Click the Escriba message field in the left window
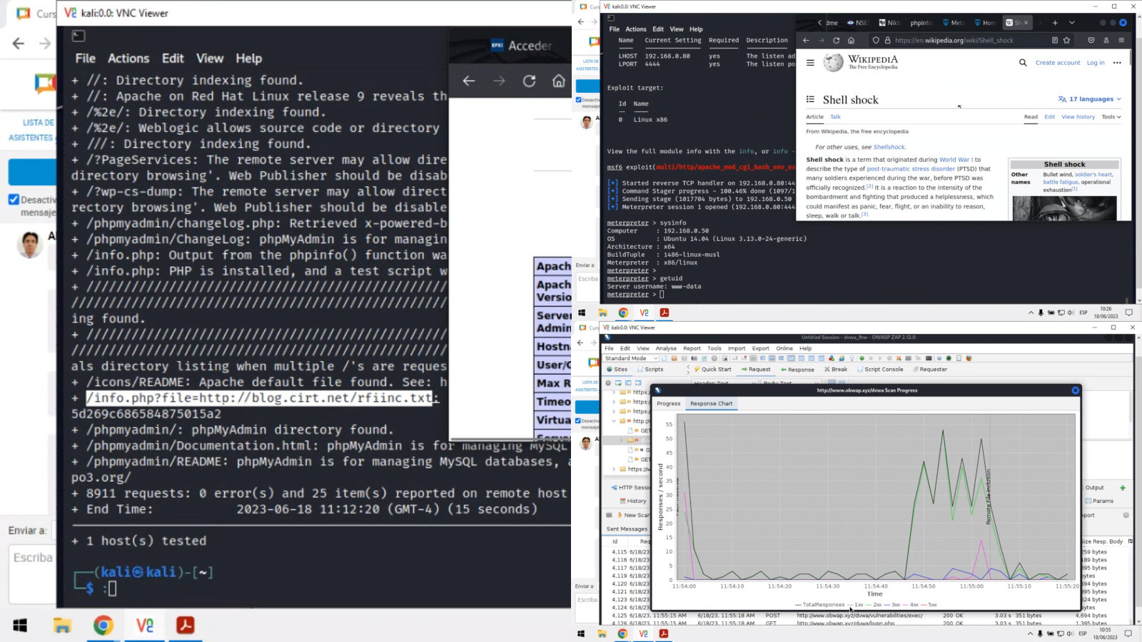1142x642 pixels. (33, 574)
